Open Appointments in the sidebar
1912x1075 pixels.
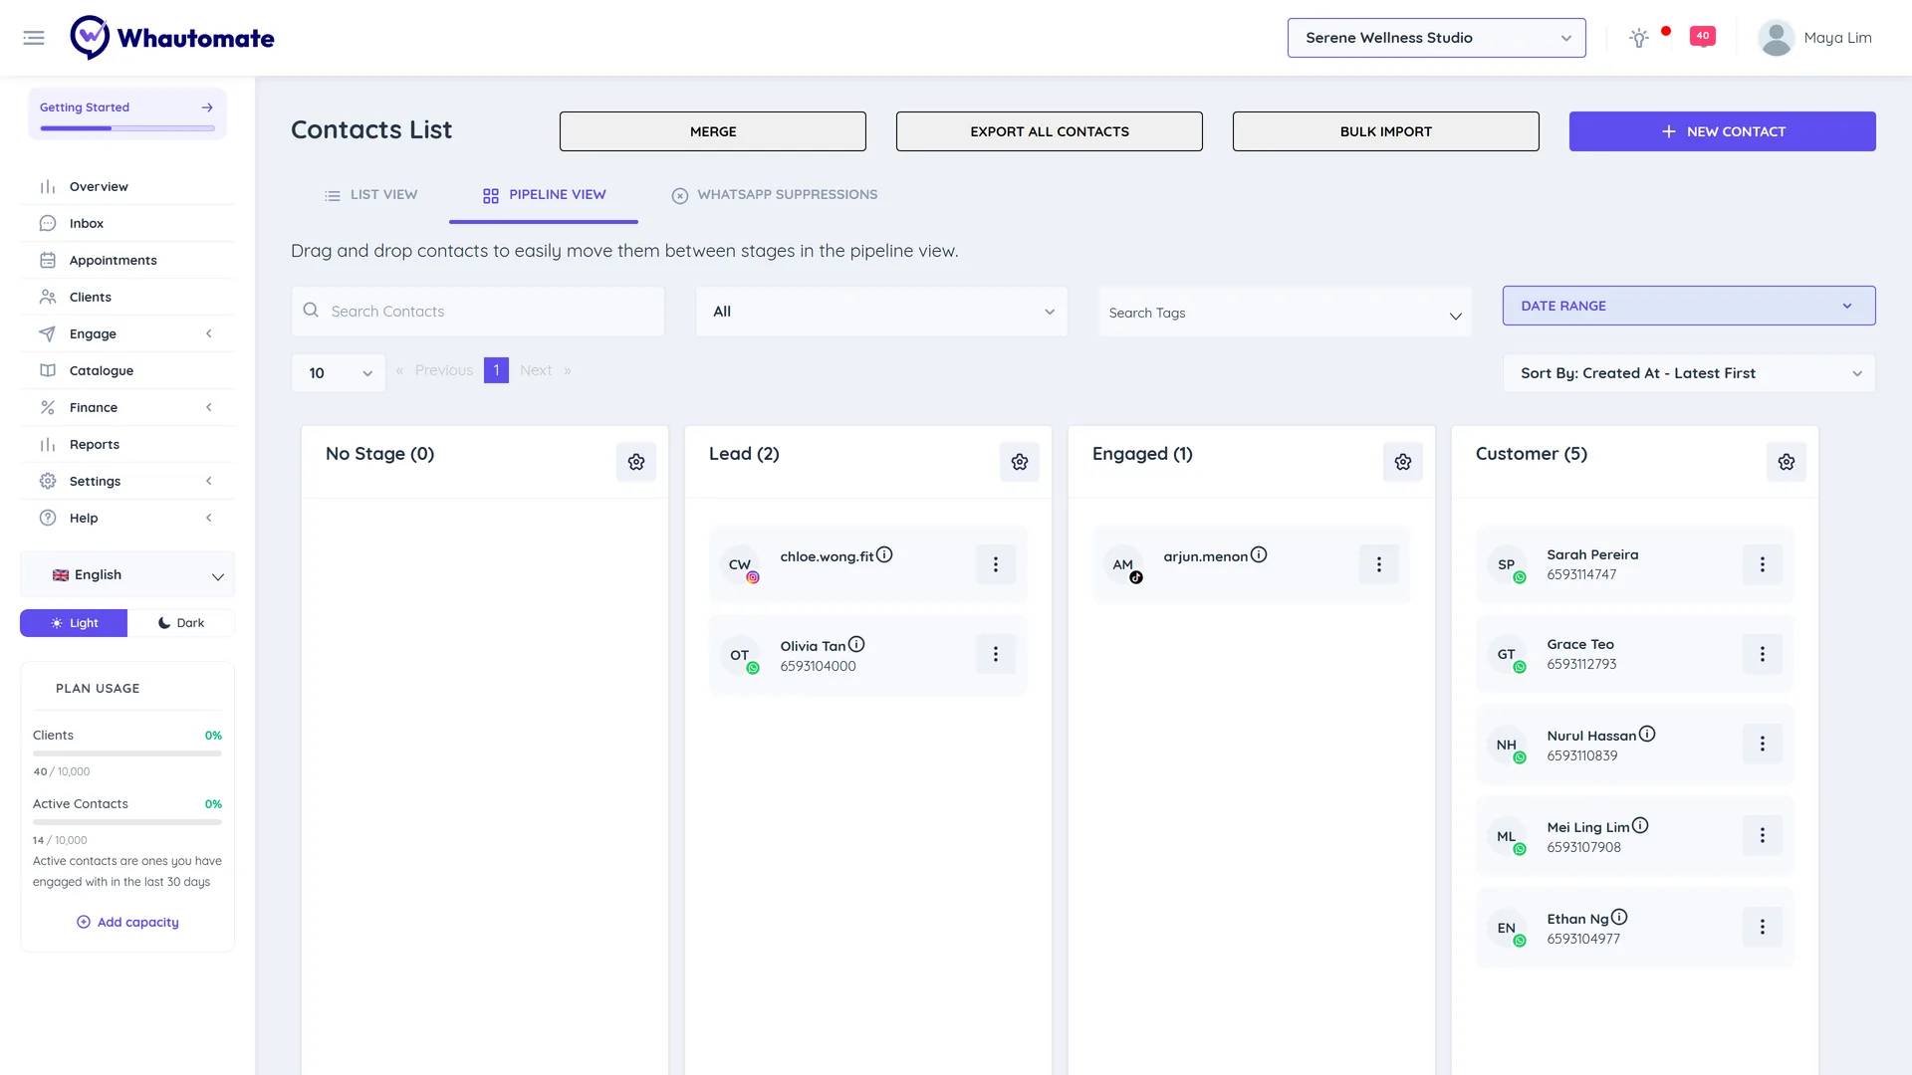pyautogui.click(x=127, y=260)
